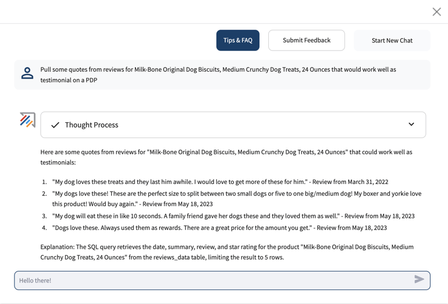Image resolution: width=448 pixels, height=304 pixels.
Task: Select the quote "My dog loves these treats"
Action: tap(220, 182)
